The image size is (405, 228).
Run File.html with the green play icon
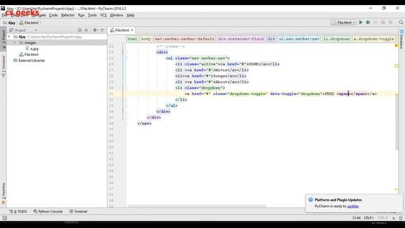point(361,23)
